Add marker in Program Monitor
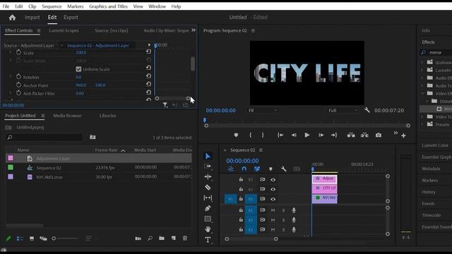452x254 pixels. coord(236,135)
